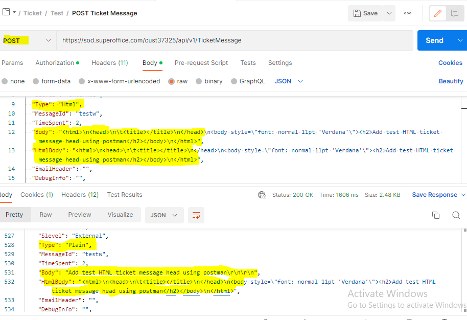Expand the Save options arrow
This screenshot has width=467, height=320.
389,13
